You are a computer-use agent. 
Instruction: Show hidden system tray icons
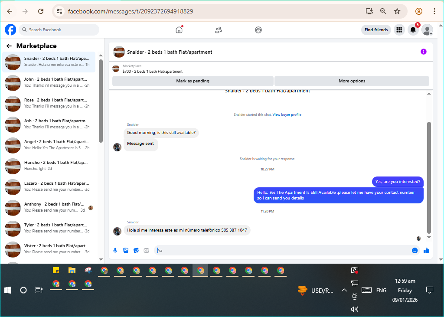pyautogui.click(x=344, y=291)
